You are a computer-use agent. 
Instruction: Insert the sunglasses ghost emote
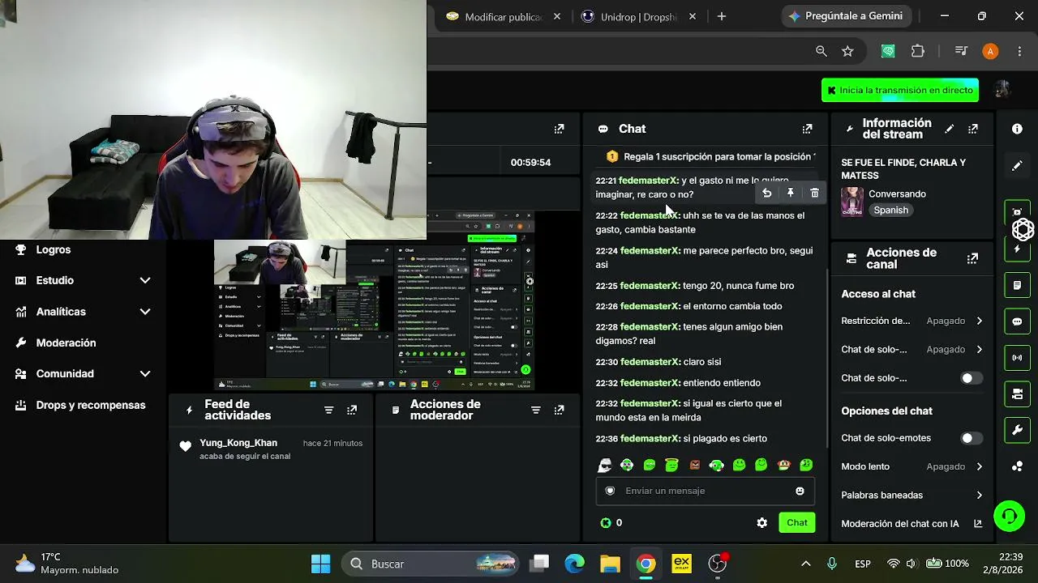604,466
